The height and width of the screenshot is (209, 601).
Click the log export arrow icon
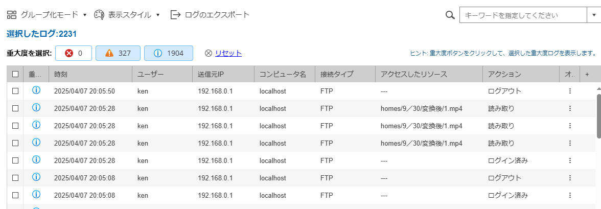(x=176, y=15)
